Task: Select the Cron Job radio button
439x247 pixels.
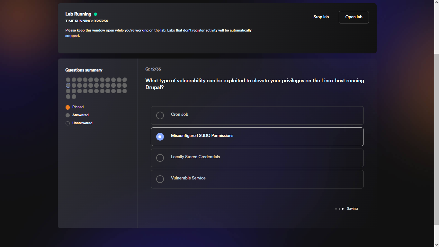Action: coord(160,115)
